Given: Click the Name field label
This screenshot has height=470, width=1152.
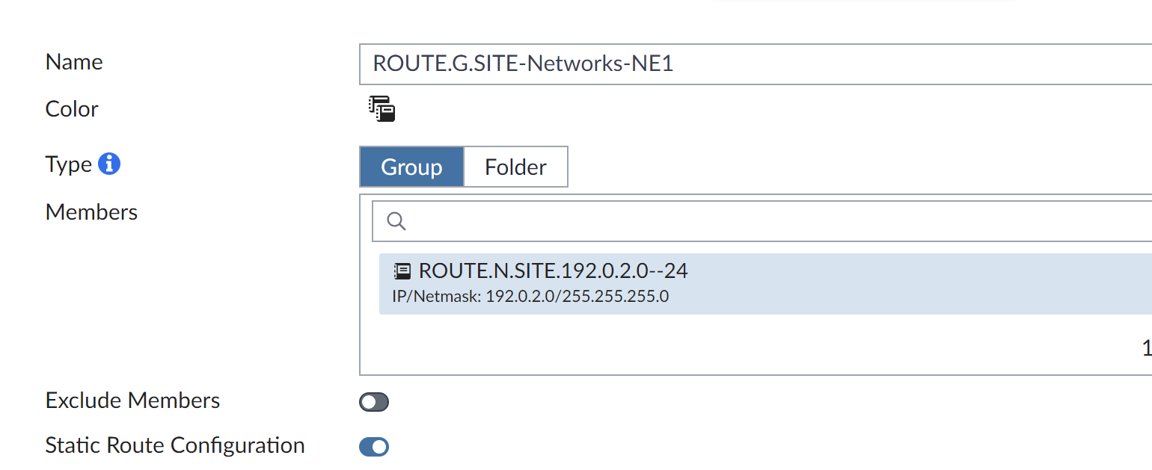Looking at the screenshot, I should [x=74, y=62].
